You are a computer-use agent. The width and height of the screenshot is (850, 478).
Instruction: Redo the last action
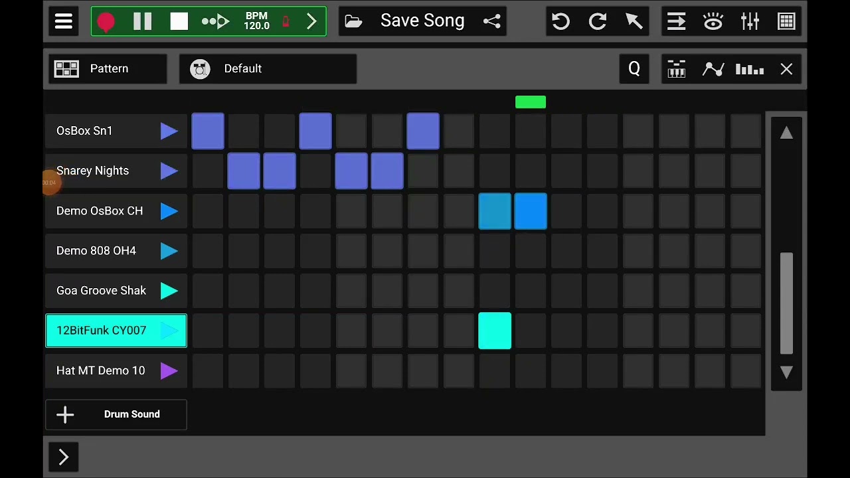(x=598, y=21)
